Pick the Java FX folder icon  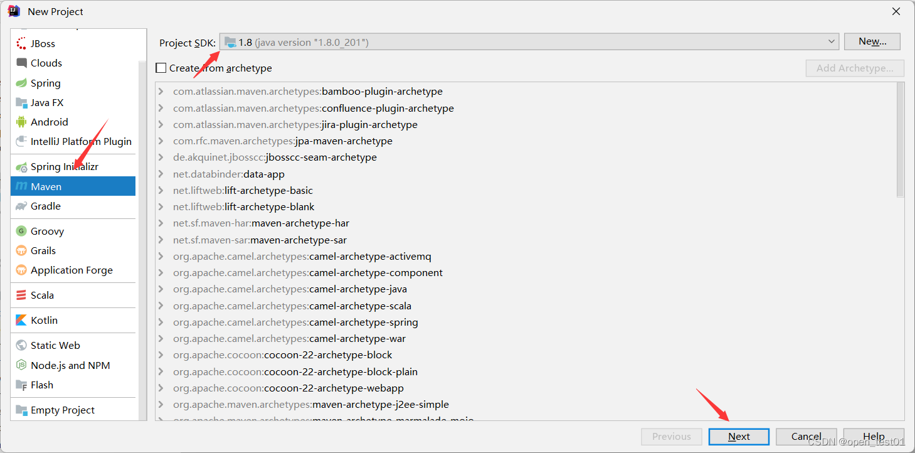coord(21,102)
